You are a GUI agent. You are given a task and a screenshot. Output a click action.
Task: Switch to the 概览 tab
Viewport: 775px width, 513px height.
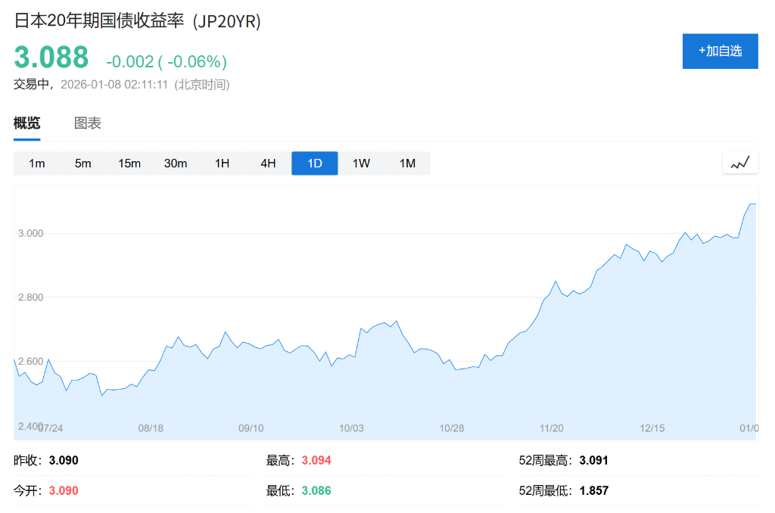coord(26,123)
